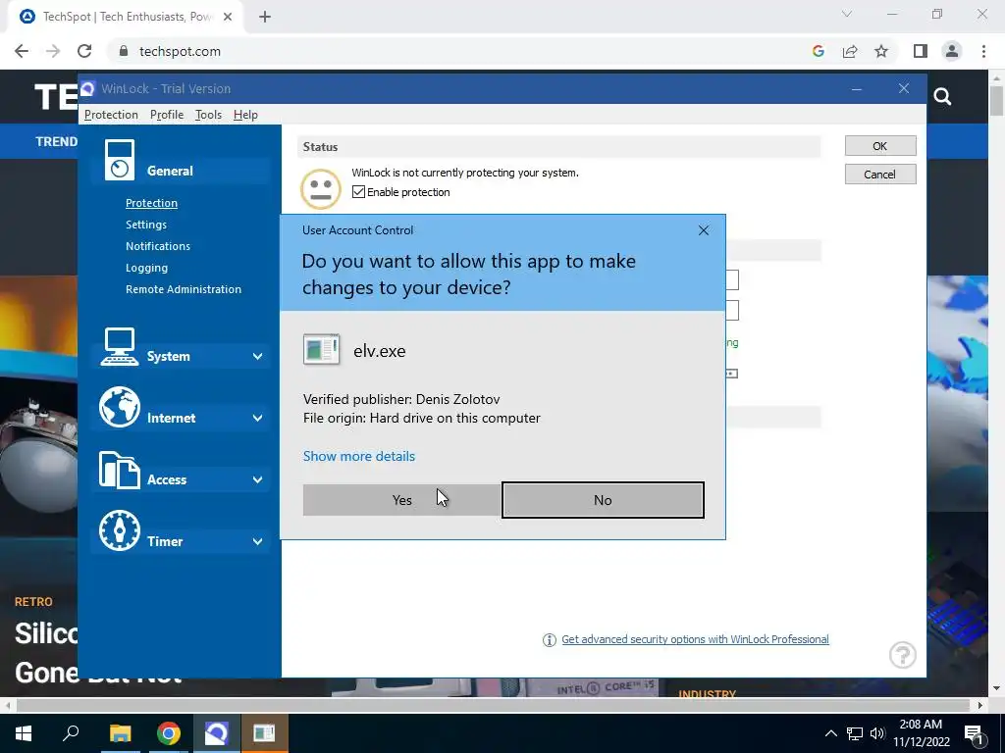This screenshot has width=1005, height=753.
Task: Minimize the WinLock window
Action: [x=856, y=89]
